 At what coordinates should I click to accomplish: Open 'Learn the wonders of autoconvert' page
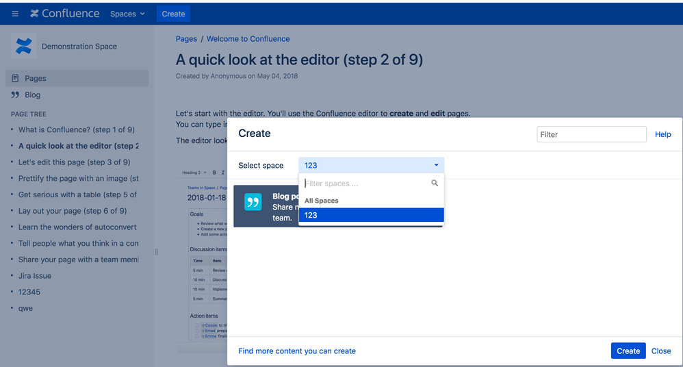[x=77, y=227]
